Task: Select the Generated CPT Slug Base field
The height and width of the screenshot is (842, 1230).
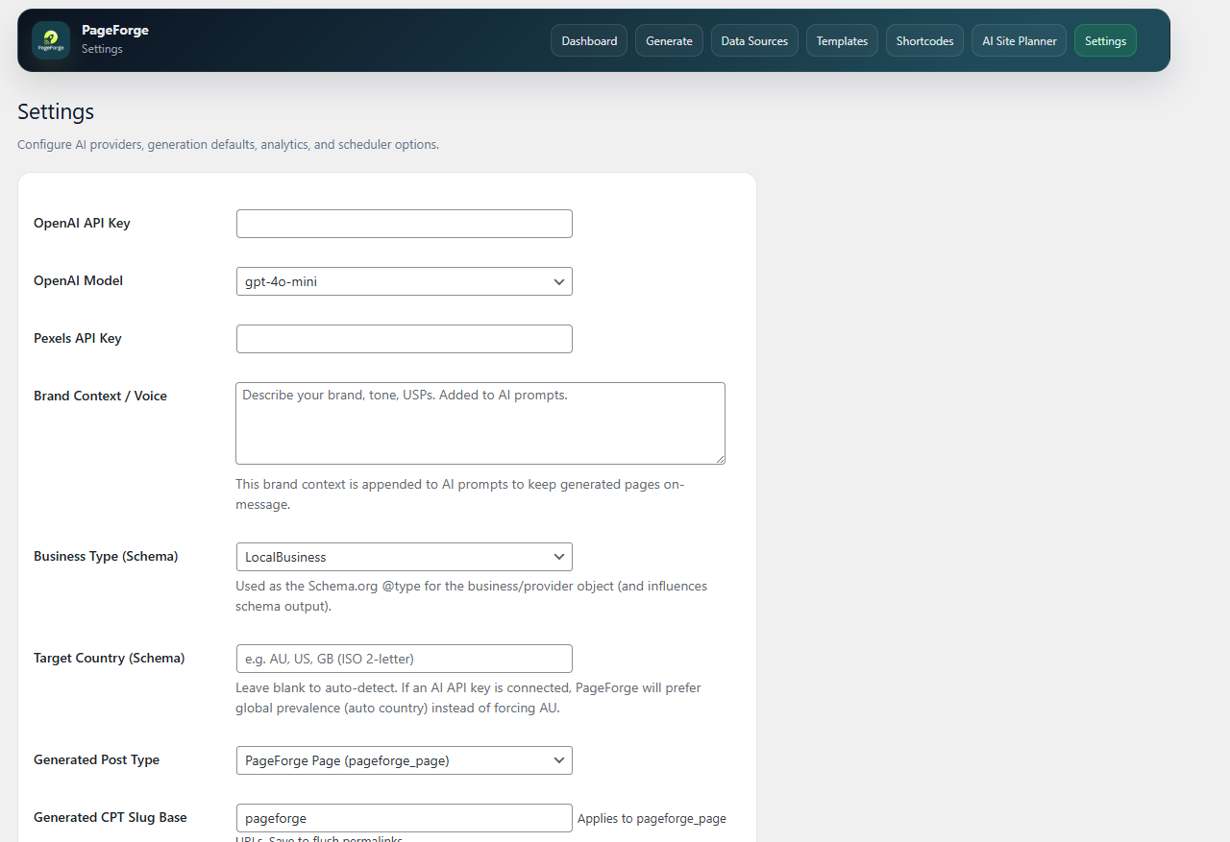Action: tap(404, 817)
